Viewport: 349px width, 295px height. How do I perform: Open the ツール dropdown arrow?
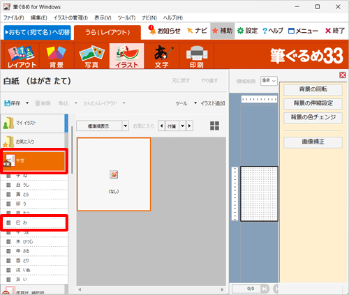(195, 103)
